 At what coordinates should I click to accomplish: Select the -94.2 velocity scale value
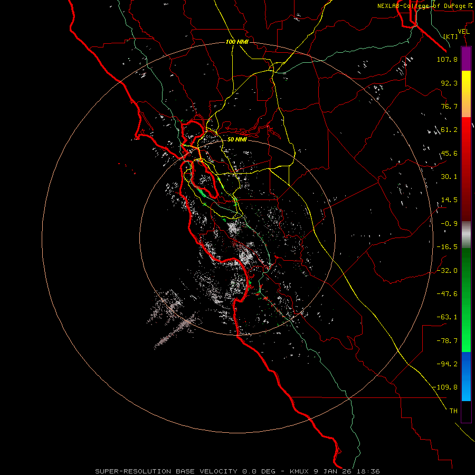(447, 364)
